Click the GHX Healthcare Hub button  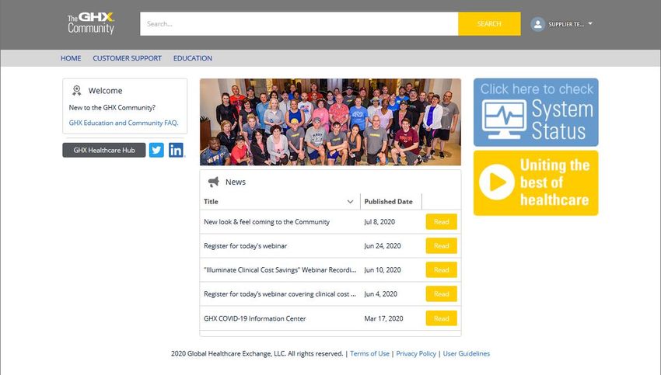tap(104, 150)
